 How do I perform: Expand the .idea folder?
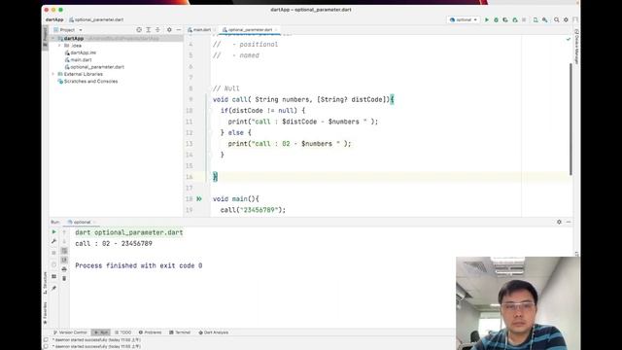point(59,46)
